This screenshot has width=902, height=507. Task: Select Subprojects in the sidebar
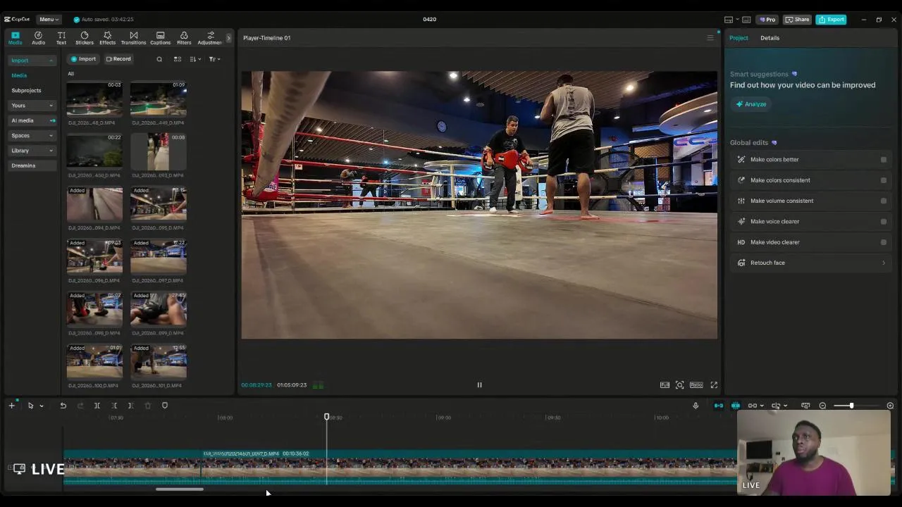point(26,91)
